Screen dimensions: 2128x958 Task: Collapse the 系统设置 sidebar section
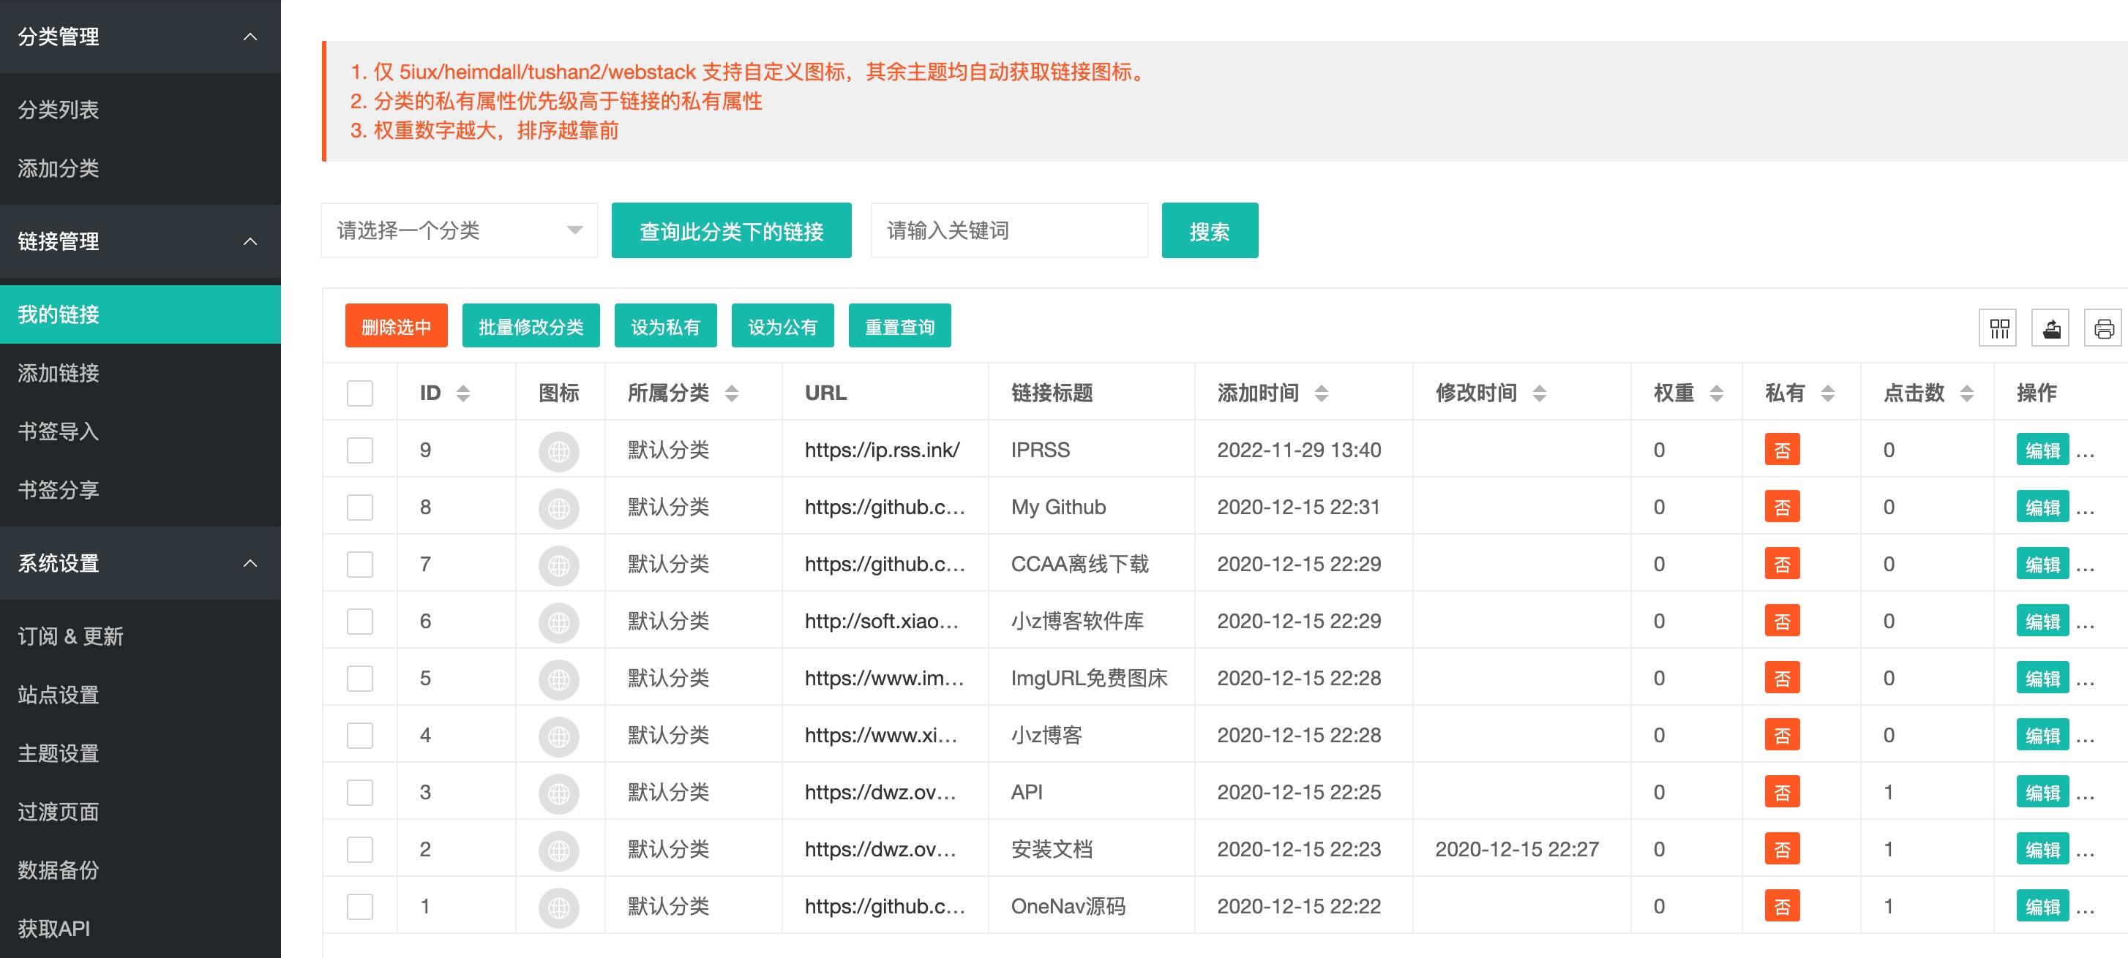pos(250,563)
